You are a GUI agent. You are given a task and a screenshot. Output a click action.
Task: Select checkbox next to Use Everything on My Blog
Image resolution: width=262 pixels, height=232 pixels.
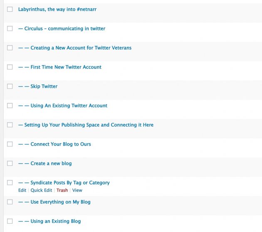tap(10, 202)
